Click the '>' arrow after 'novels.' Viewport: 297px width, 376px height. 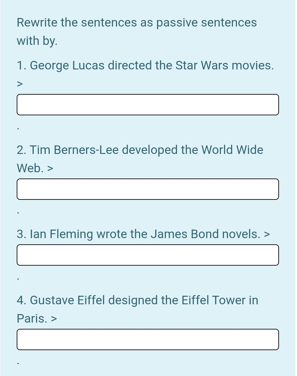[267, 234]
